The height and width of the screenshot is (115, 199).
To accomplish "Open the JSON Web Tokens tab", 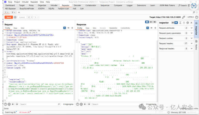I will pyautogui.click(x=167, y=5).
